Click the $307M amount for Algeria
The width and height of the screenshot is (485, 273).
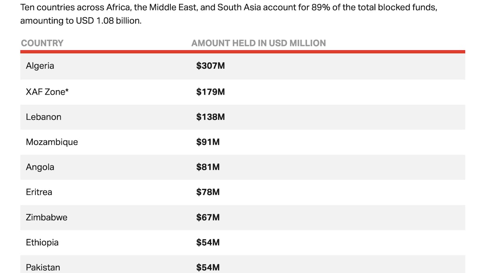coord(210,66)
